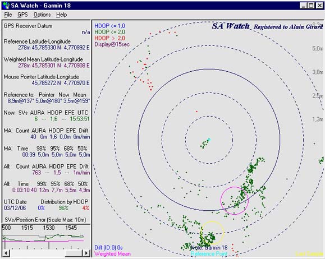Click the 'Weighted Mean' legend label at bottom
The width and height of the screenshot is (325, 259).
tap(113, 254)
